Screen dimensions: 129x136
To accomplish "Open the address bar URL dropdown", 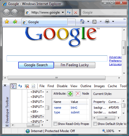I will tap(63, 12).
